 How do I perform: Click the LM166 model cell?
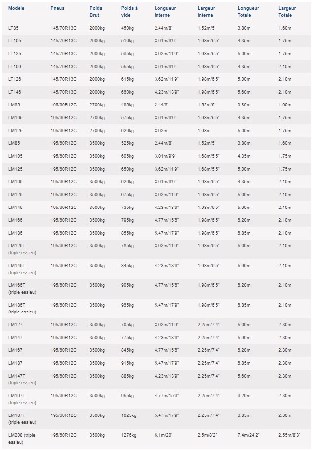[x=15, y=220]
